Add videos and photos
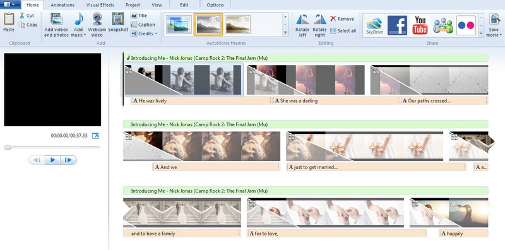 click(x=56, y=25)
